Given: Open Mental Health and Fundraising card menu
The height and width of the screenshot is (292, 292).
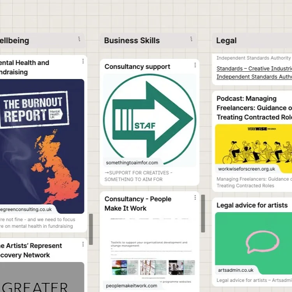Looking at the screenshot, I should coord(83,61).
